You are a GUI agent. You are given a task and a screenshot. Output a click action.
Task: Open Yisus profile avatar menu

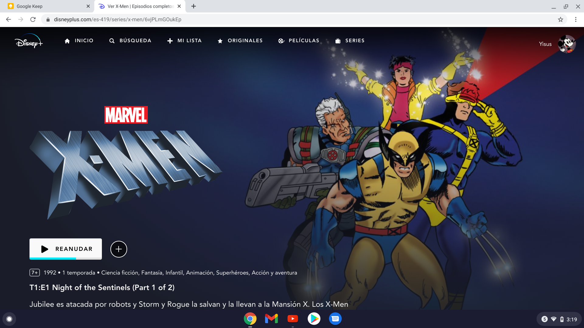coord(566,44)
